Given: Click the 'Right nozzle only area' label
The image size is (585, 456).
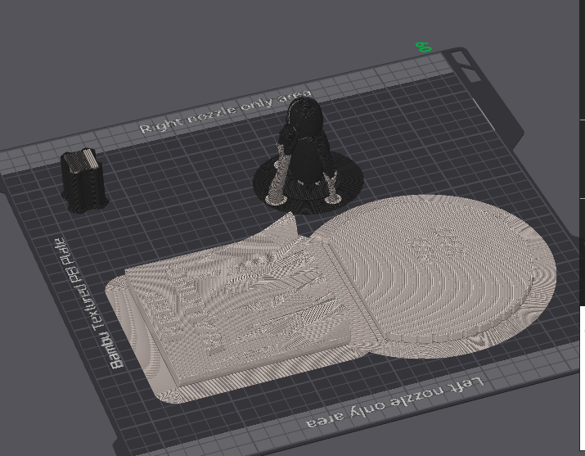Looking at the screenshot, I should [x=225, y=111].
